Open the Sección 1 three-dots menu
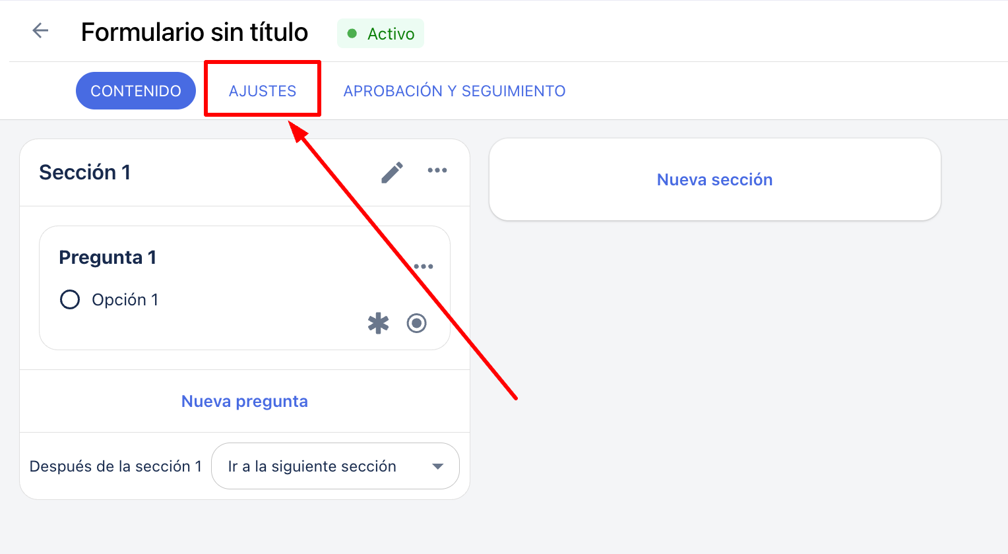Viewport: 1008px width, 554px height. click(x=437, y=171)
